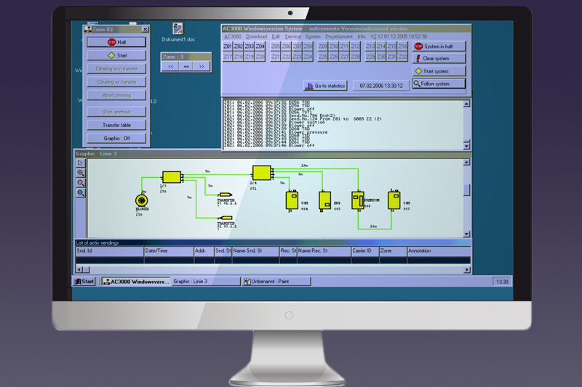Select the BLOWER symbol in the diagram
Image resolution: width=582 pixels, height=387 pixels.
(x=141, y=200)
